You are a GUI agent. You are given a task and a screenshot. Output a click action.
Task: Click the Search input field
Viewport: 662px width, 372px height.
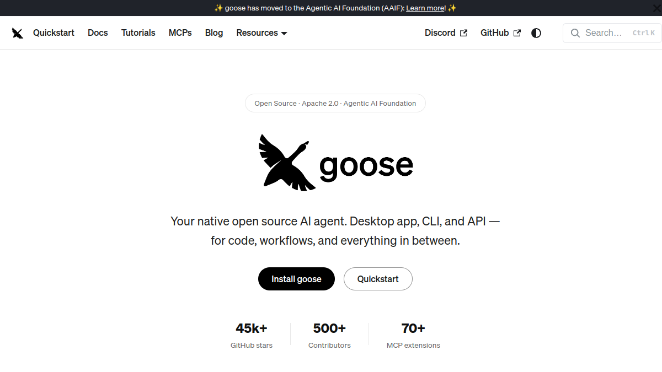click(612, 33)
